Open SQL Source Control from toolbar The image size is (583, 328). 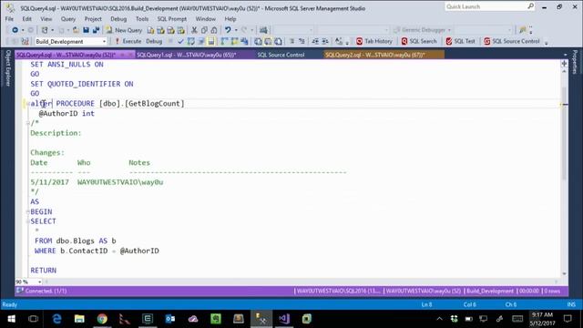pyautogui.click(x=512, y=41)
